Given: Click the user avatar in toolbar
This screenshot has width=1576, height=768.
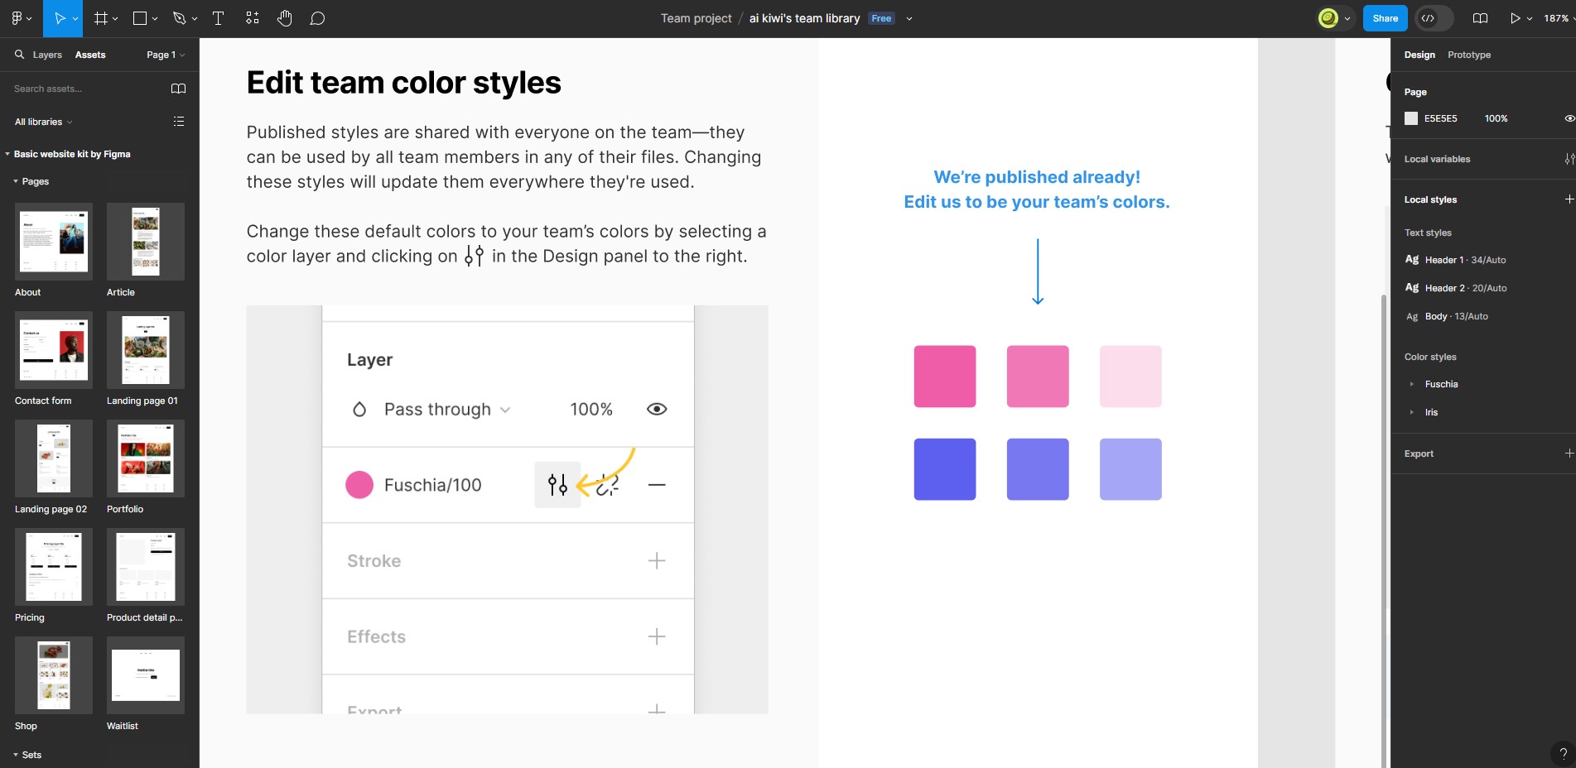Looking at the screenshot, I should (1328, 18).
